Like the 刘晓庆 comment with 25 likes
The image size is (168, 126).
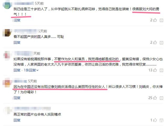pos(155,98)
